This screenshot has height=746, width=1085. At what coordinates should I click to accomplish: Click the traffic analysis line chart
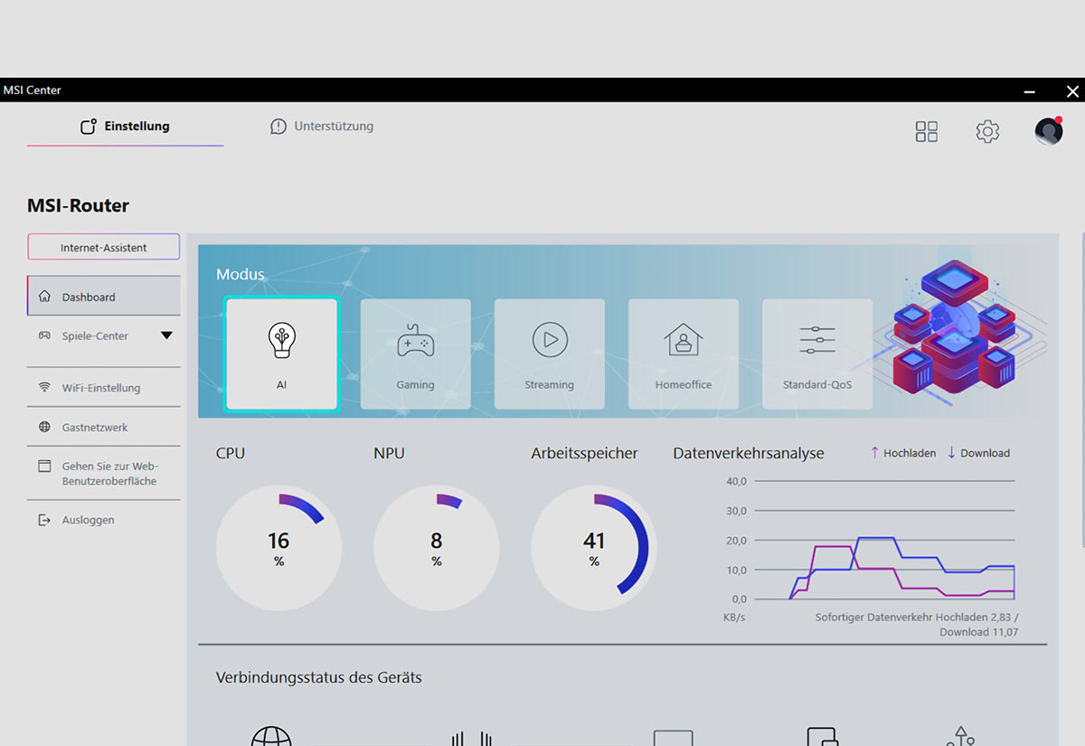tap(884, 541)
